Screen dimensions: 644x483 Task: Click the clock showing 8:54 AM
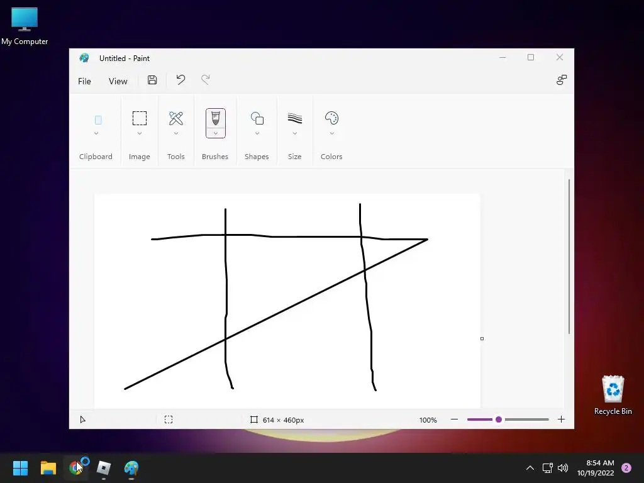600,463
